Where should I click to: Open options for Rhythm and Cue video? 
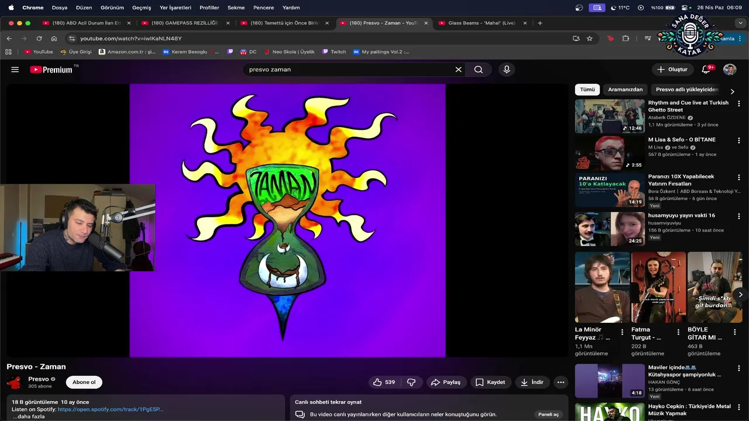738,103
